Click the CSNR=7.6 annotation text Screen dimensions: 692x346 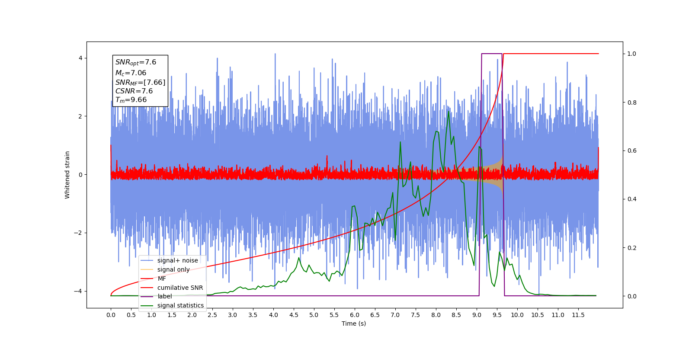[134, 91]
